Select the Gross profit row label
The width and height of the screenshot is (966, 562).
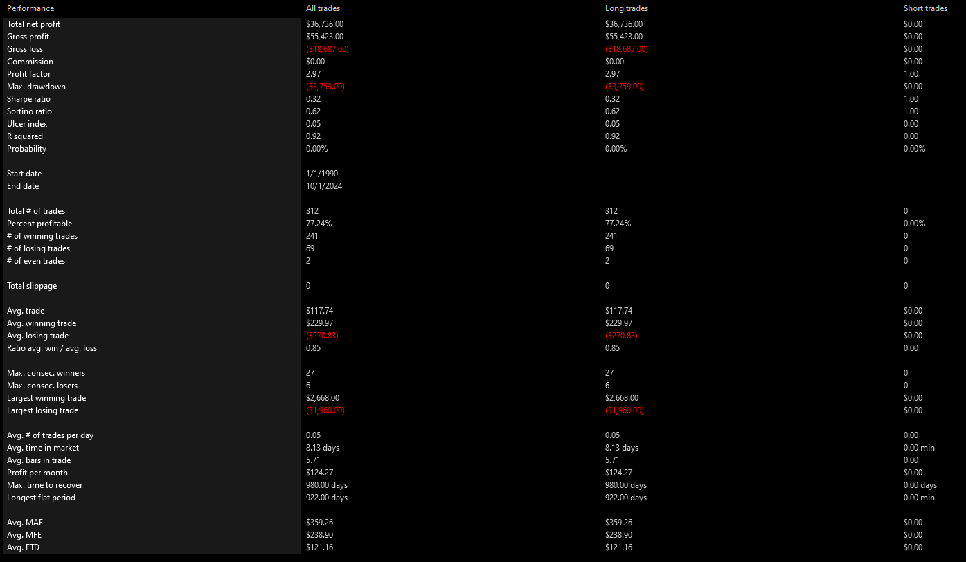coord(28,37)
